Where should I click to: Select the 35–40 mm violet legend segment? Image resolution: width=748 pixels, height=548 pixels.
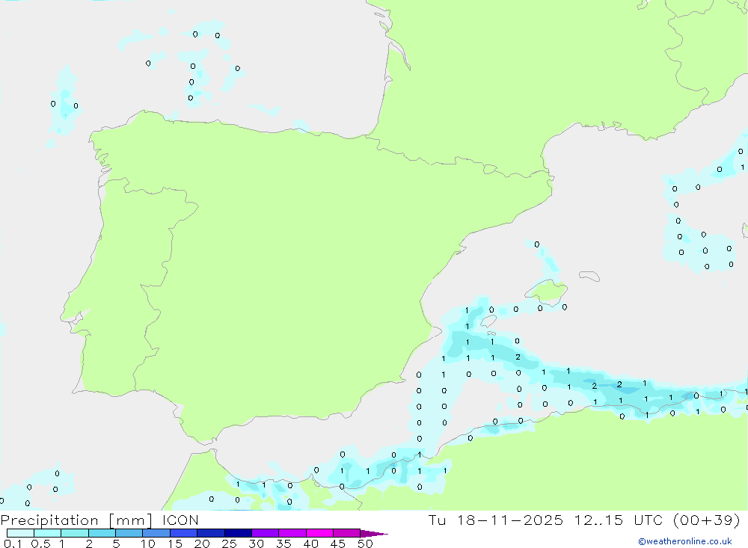[x=292, y=533]
